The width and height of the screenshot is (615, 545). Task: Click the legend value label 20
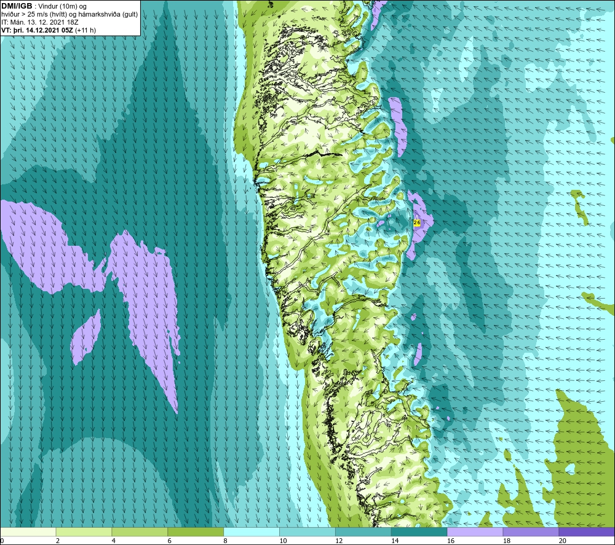click(563, 541)
